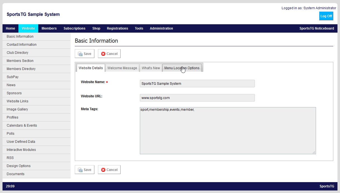Open Contact Information in the sidebar

(x=36, y=45)
